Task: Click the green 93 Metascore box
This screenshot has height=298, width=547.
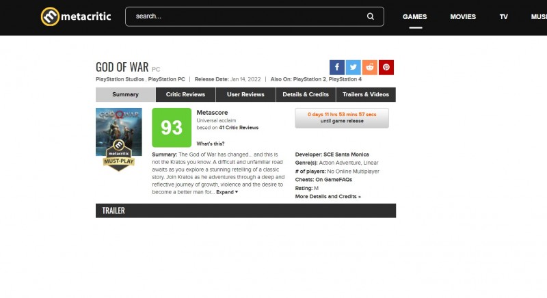Action: click(172, 128)
